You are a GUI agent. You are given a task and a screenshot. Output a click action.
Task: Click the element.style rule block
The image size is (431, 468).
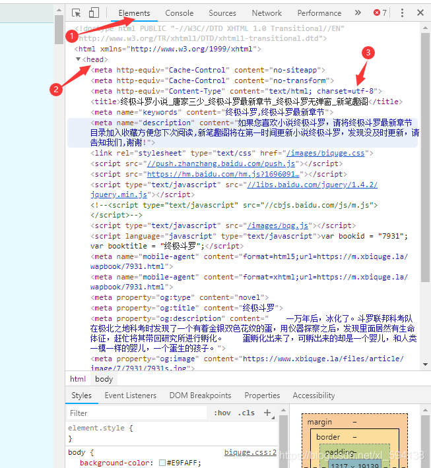coord(172,433)
